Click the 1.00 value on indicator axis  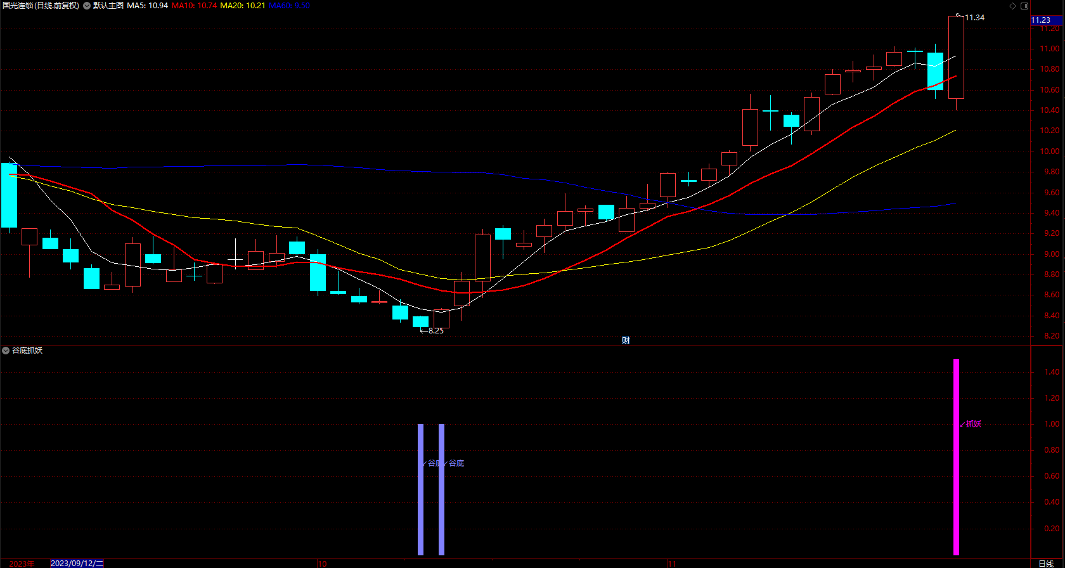point(1051,424)
